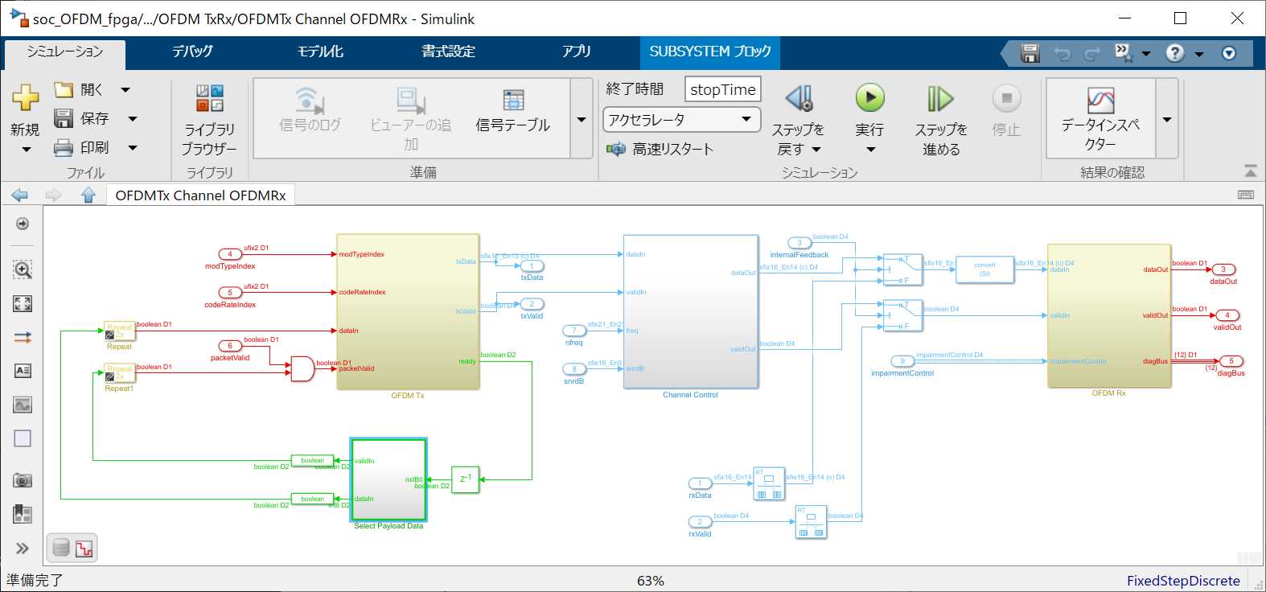This screenshot has width=1266, height=592.
Task: Click the screenshot camera icon
Action: click(x=23, y=480)
